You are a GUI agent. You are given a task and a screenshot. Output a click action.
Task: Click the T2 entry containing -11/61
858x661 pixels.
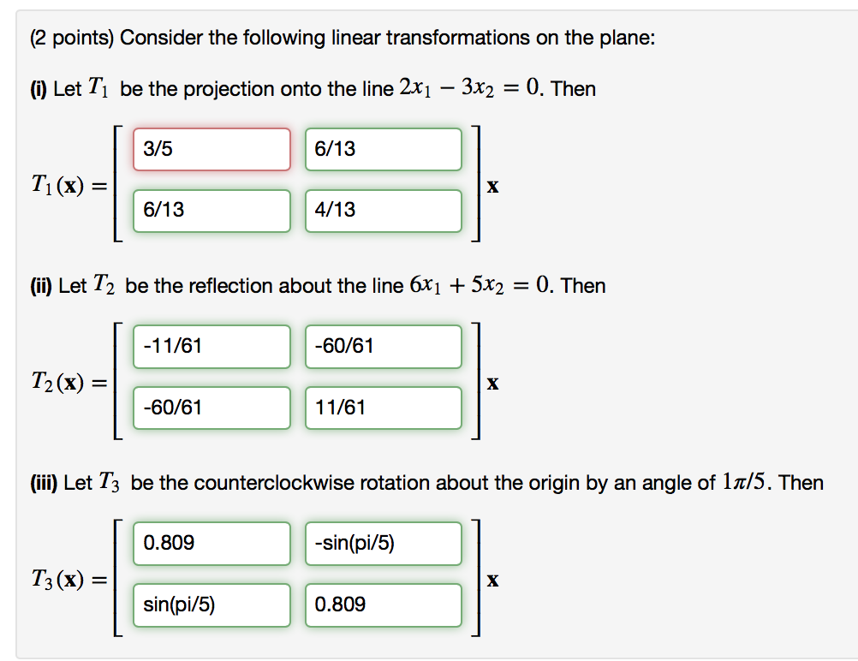coord(211,346)
